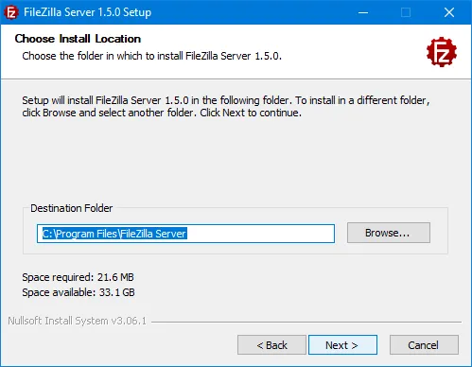The height and width of the screenshot is (367, 472).
Task: Minimize the FileZilla Server Setup window
Action: point(363,12)
